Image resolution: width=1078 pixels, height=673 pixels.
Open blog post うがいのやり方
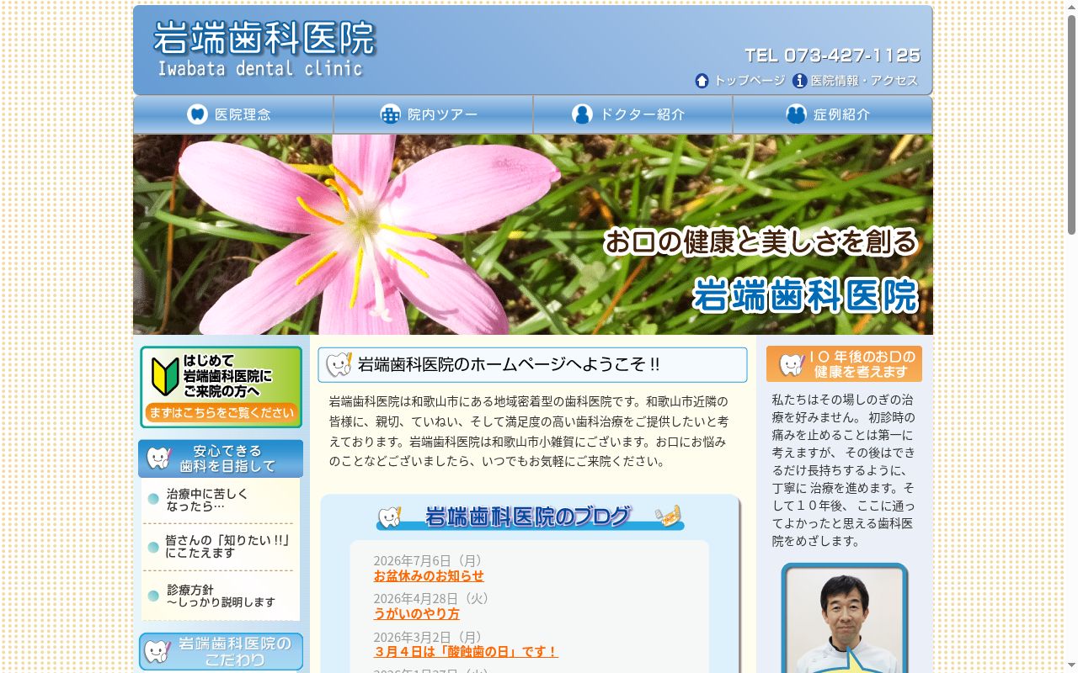click(x=417, y=614)
